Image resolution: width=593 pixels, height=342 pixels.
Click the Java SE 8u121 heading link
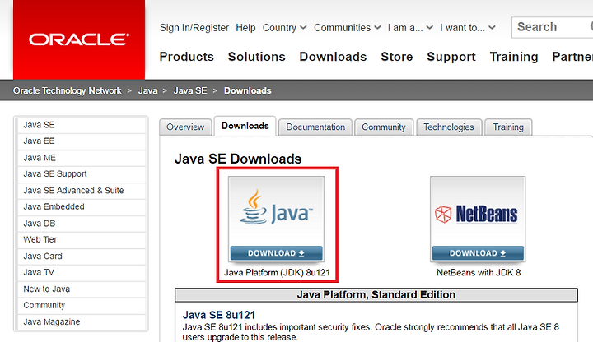[219, 315]
